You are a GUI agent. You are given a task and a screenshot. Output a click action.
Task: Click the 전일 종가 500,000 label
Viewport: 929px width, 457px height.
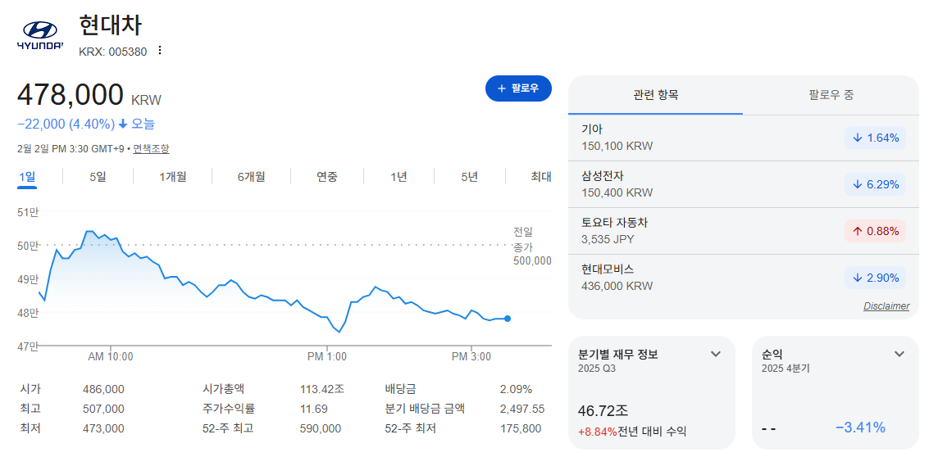click(x=532, y=247)
